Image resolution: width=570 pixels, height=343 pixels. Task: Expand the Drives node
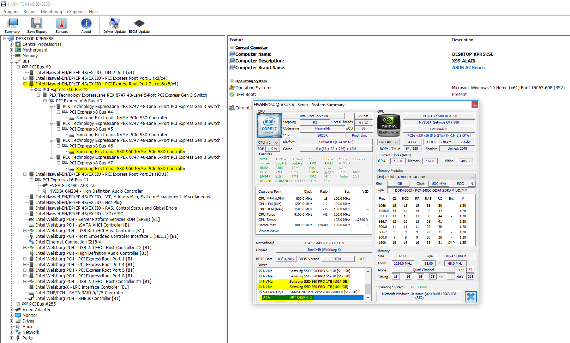click(12, 321)
